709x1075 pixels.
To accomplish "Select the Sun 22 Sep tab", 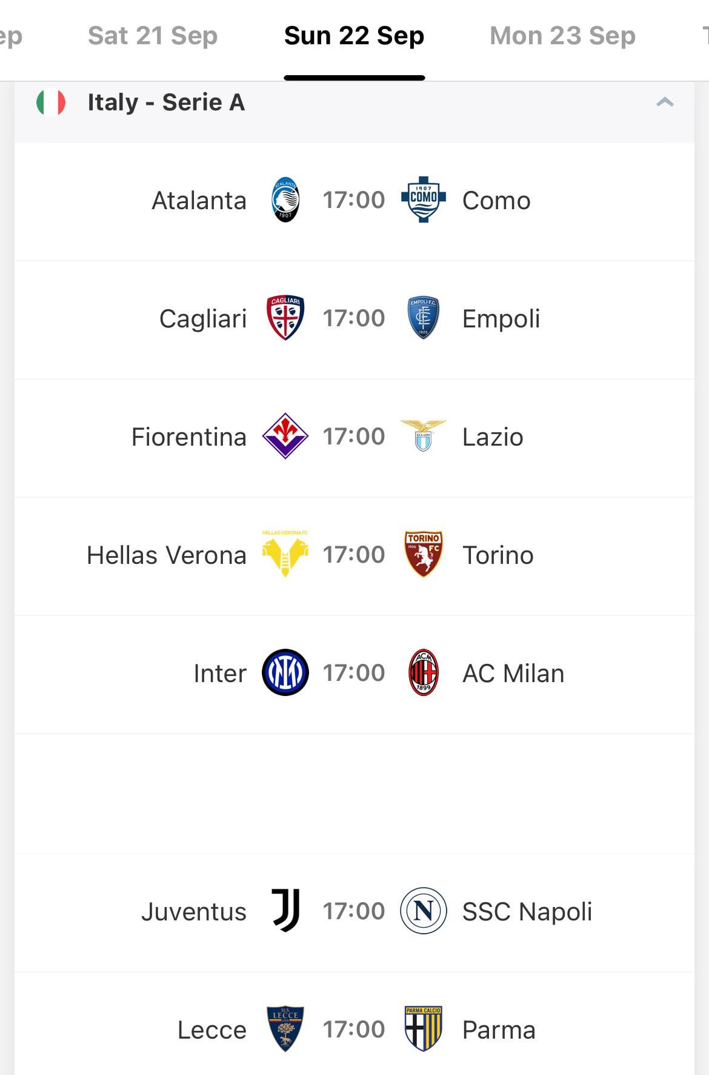I will [x=354, y=36].
